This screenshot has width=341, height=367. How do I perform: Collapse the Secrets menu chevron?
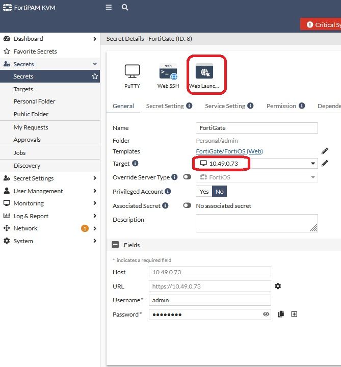pyautogui.click(x=95, y=64)
